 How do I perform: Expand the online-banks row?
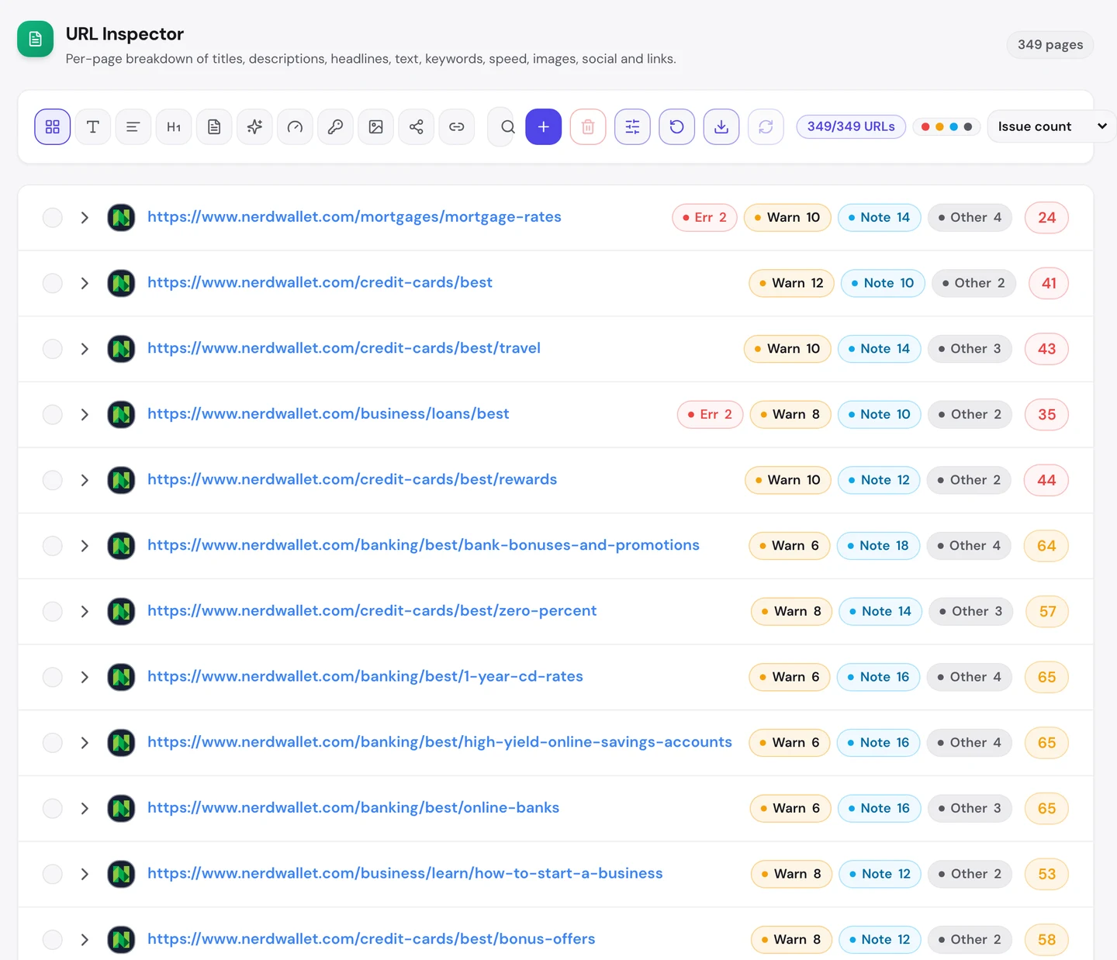[x=85, y=808]
